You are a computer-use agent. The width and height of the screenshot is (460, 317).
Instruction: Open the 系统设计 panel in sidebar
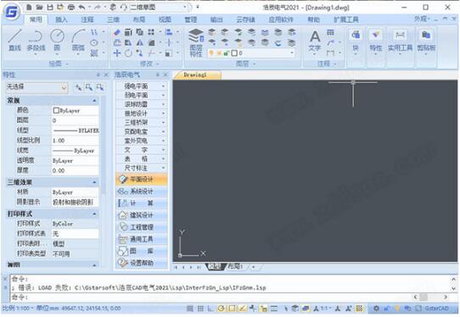pos(142,192)
